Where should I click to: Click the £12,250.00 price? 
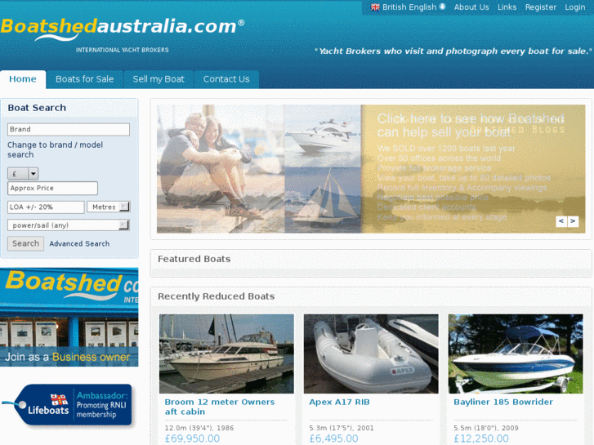tap(481, 438)
